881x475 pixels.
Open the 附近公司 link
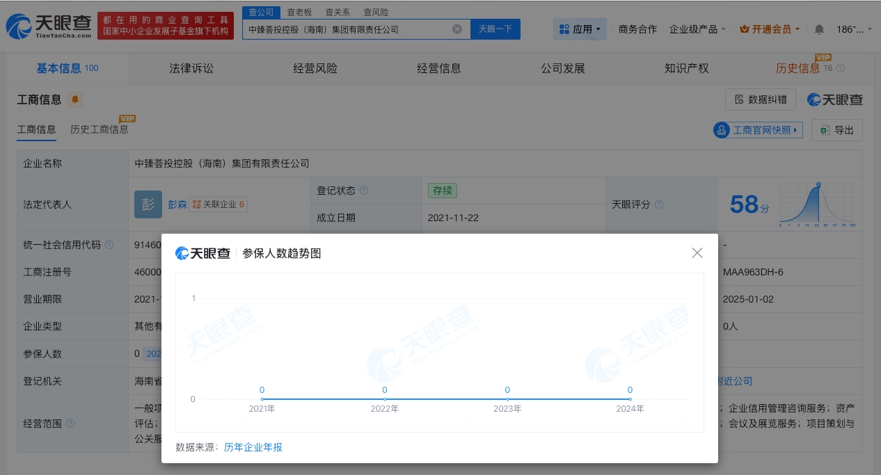pyautogui.click(x=735, y=381)
